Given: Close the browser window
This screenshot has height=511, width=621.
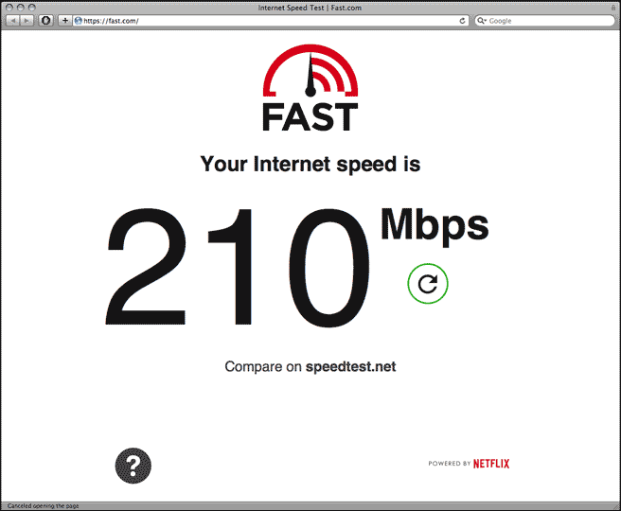Looking at the screenshot, I should (x=9, y=8).
